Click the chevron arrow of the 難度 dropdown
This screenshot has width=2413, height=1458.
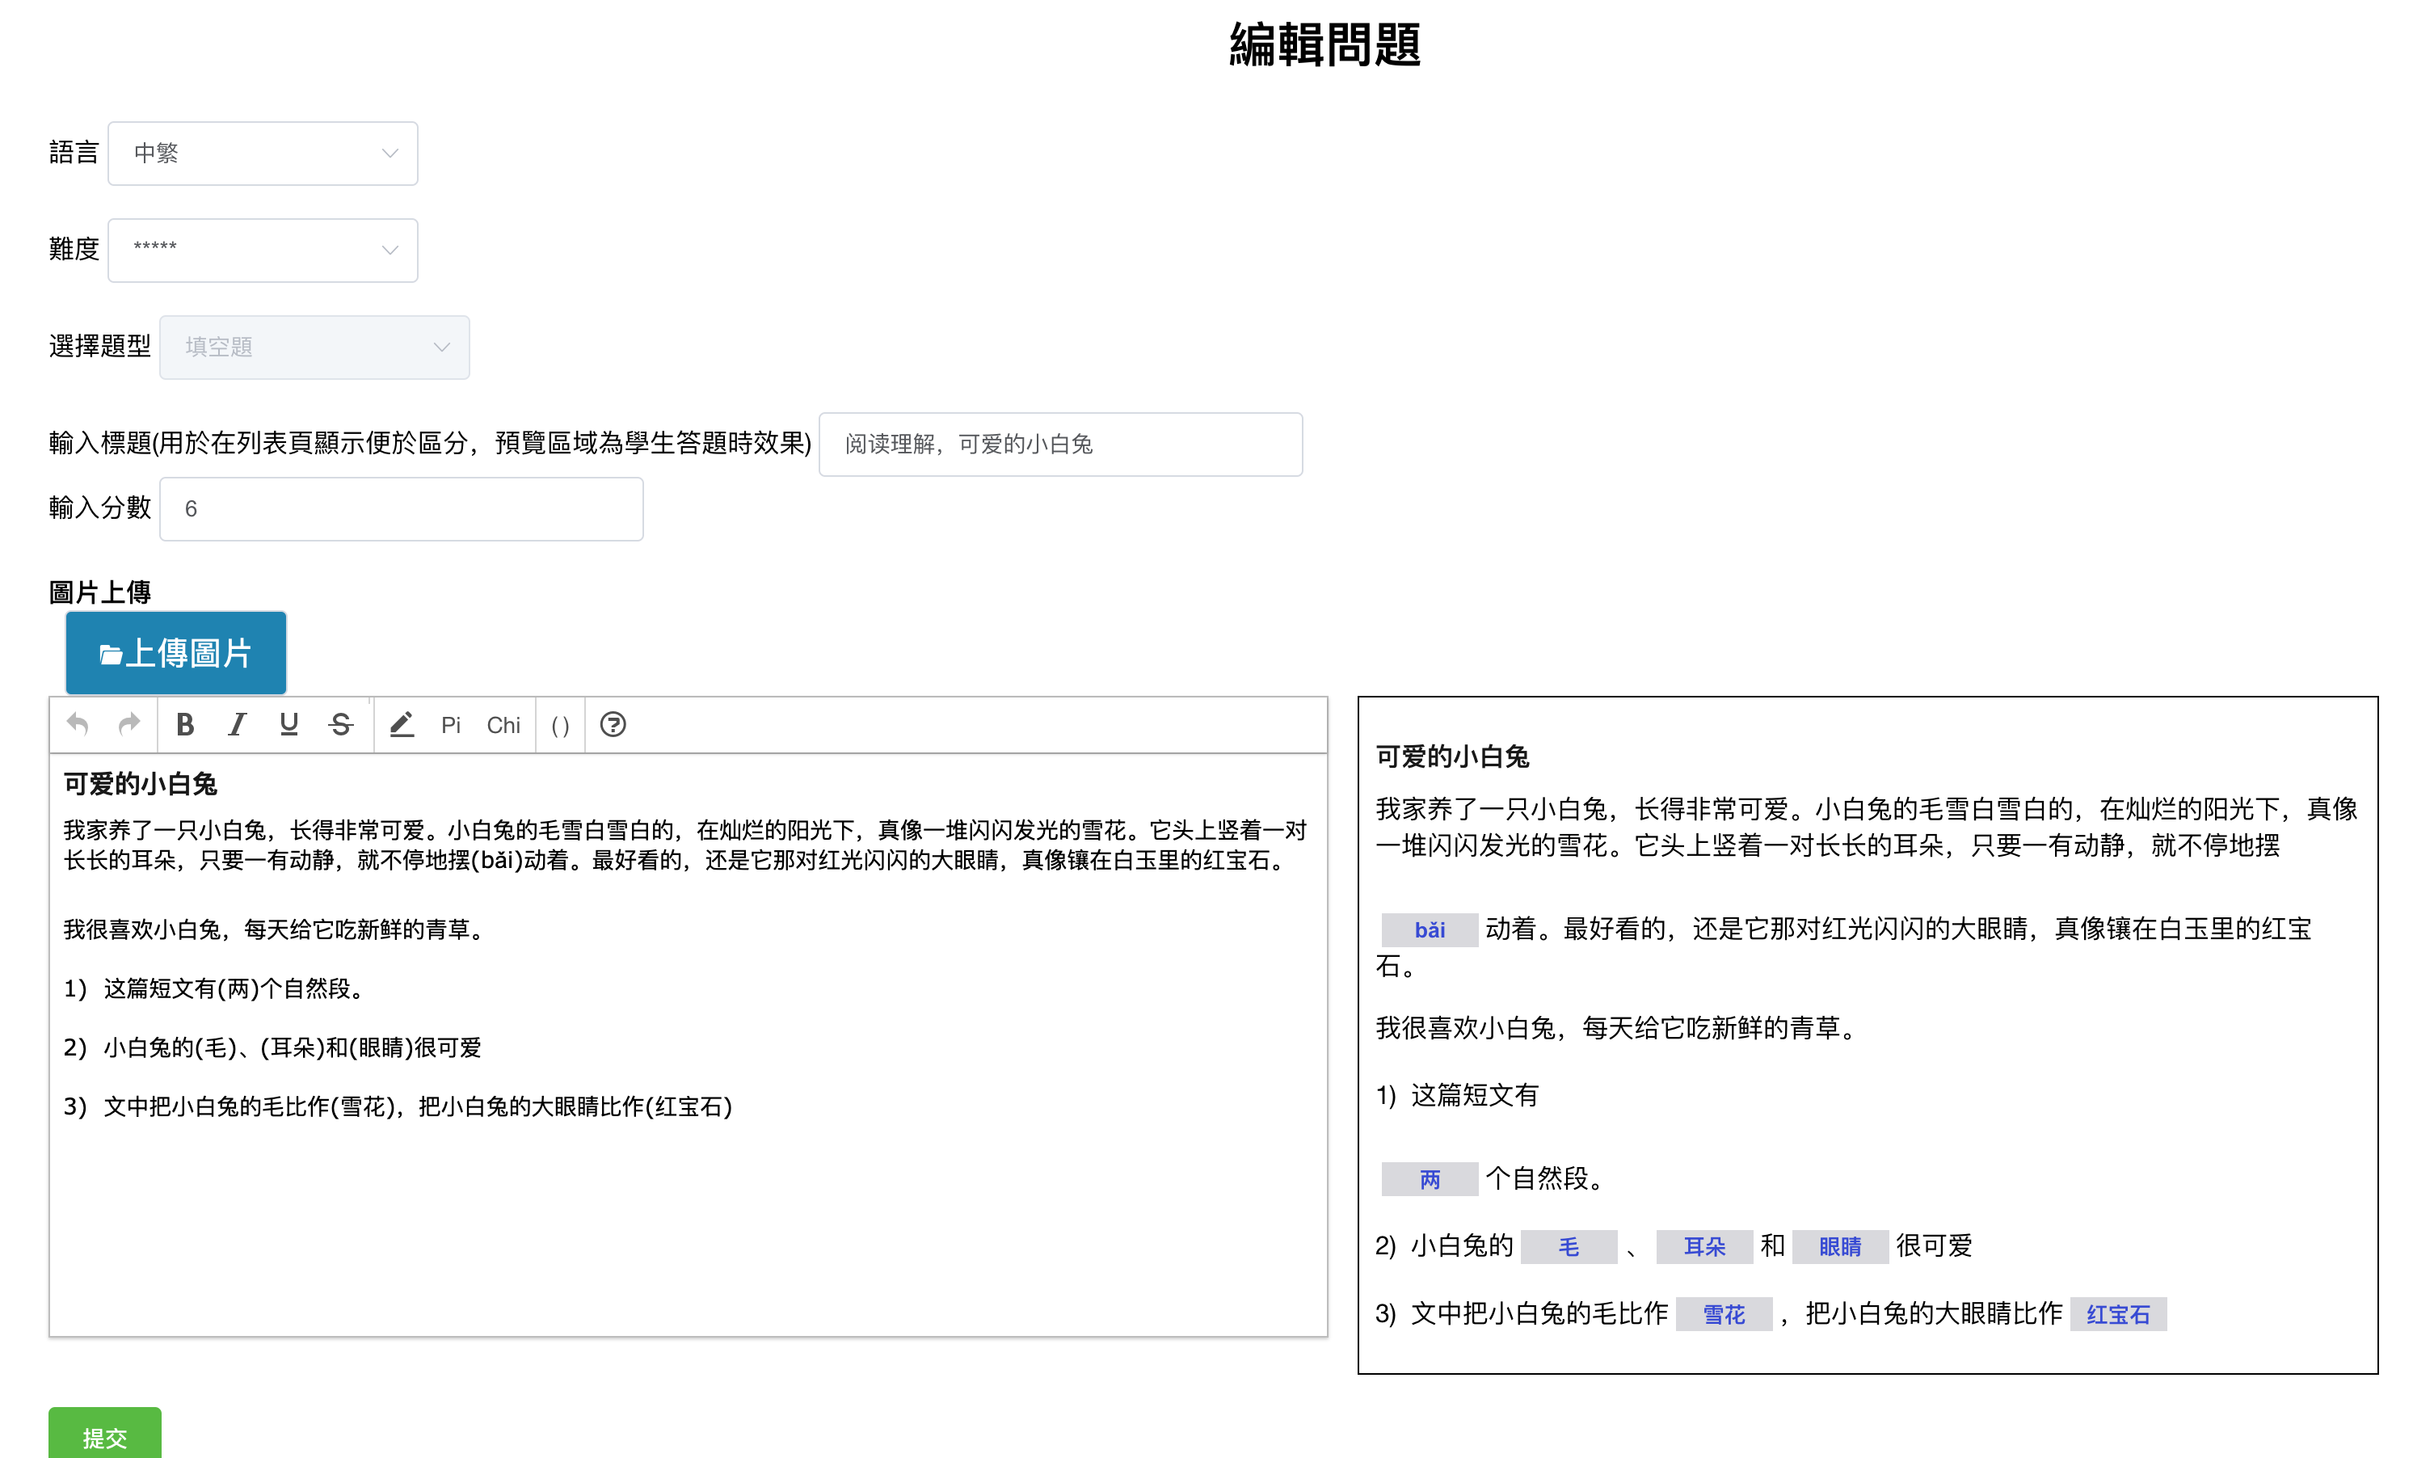pyautogui.click(x=390, y=251)
